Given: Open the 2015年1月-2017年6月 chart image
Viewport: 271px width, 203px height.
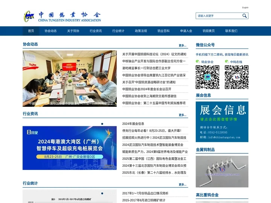Looking at the screenshot, I should pos(70,197).
